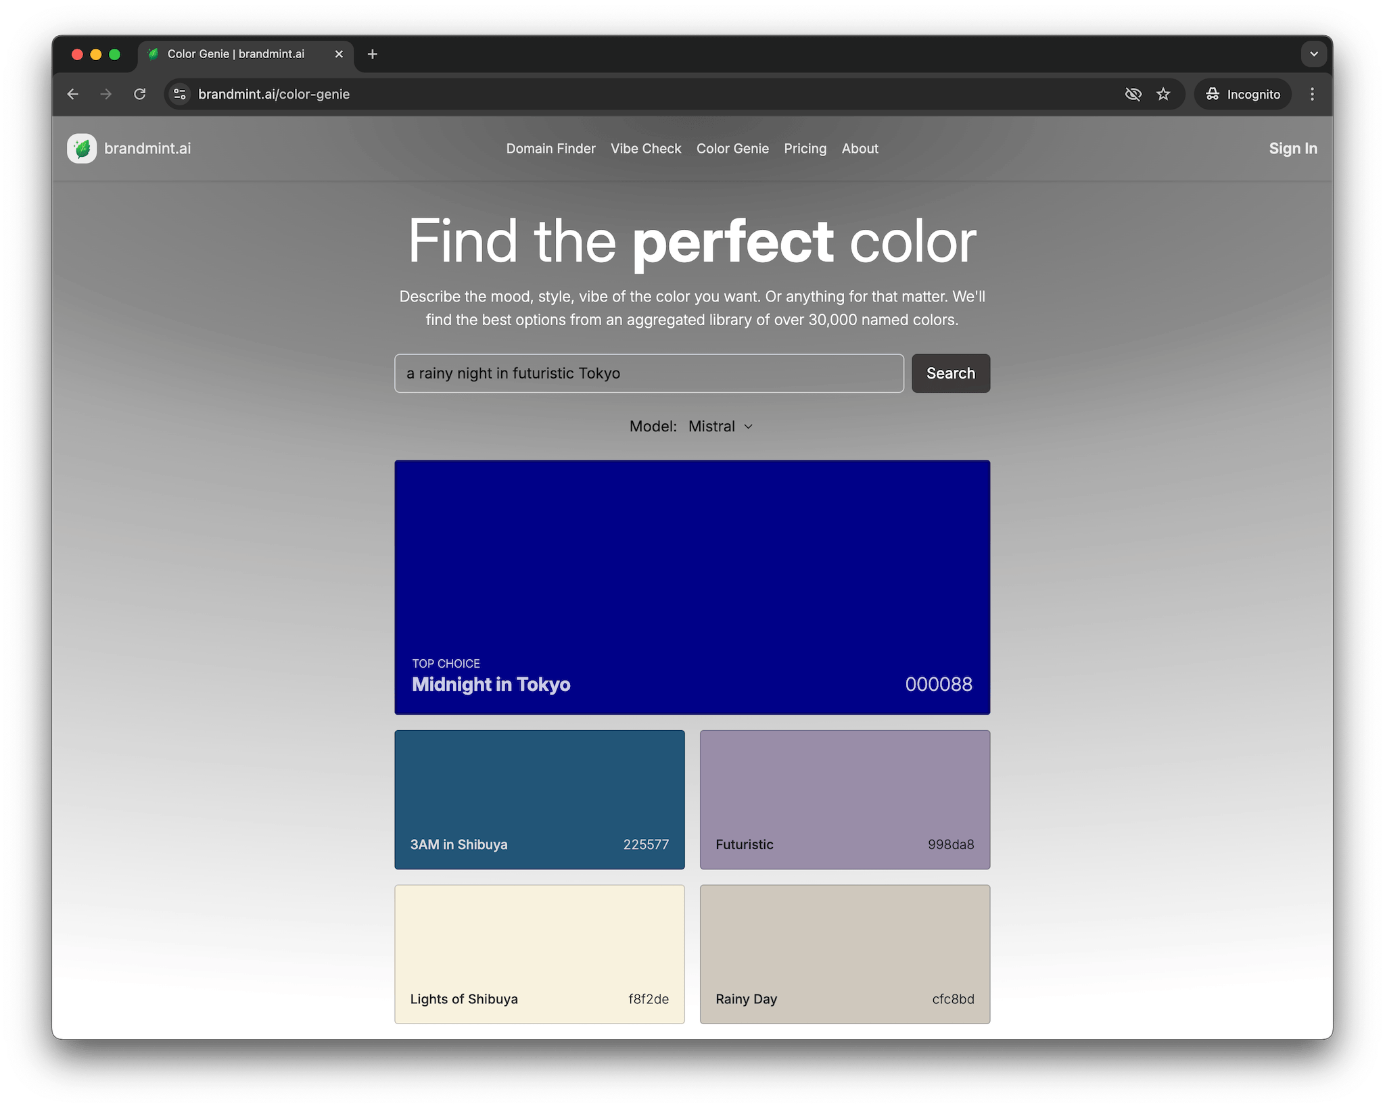Image resolution: width=1385 pixels, height=1108 pixels.
Task: Pick the Futuristic purple swatch
Action: [x=845, y=799]
